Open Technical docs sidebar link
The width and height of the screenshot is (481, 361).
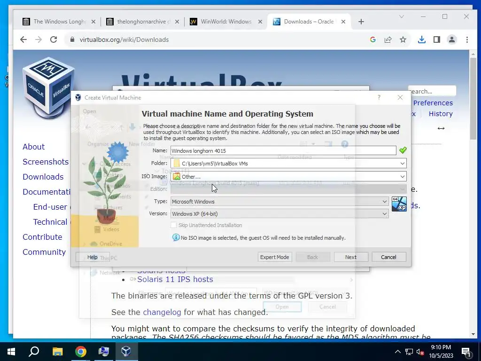[x=50, y=222]
